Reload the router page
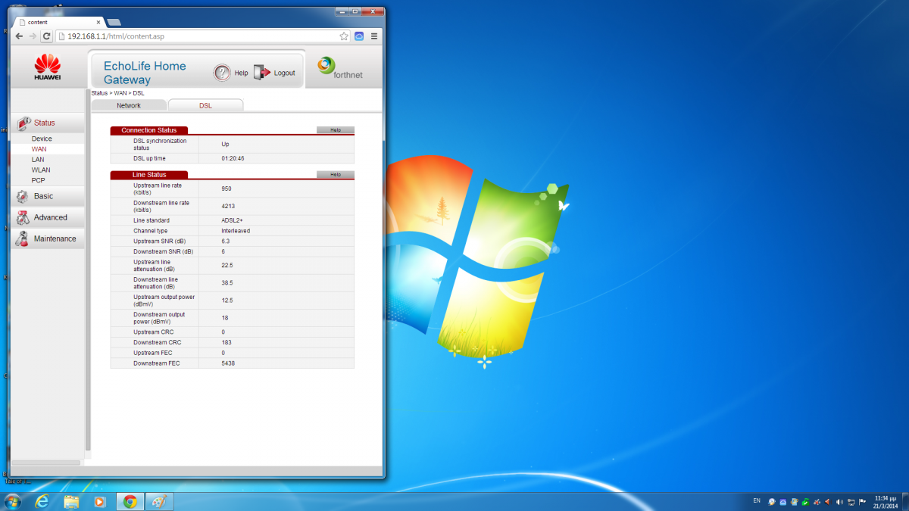Image resolution: width=909 pixels, height=511 pixels. (x=47, y=36)
